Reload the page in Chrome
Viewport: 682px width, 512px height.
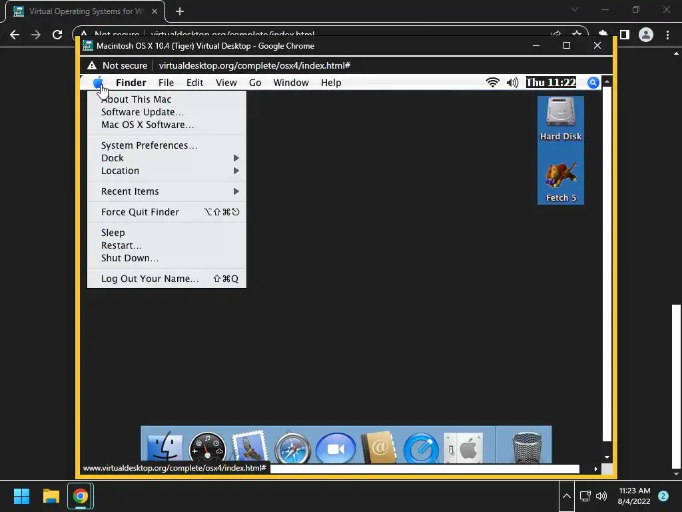pos(57,35)
